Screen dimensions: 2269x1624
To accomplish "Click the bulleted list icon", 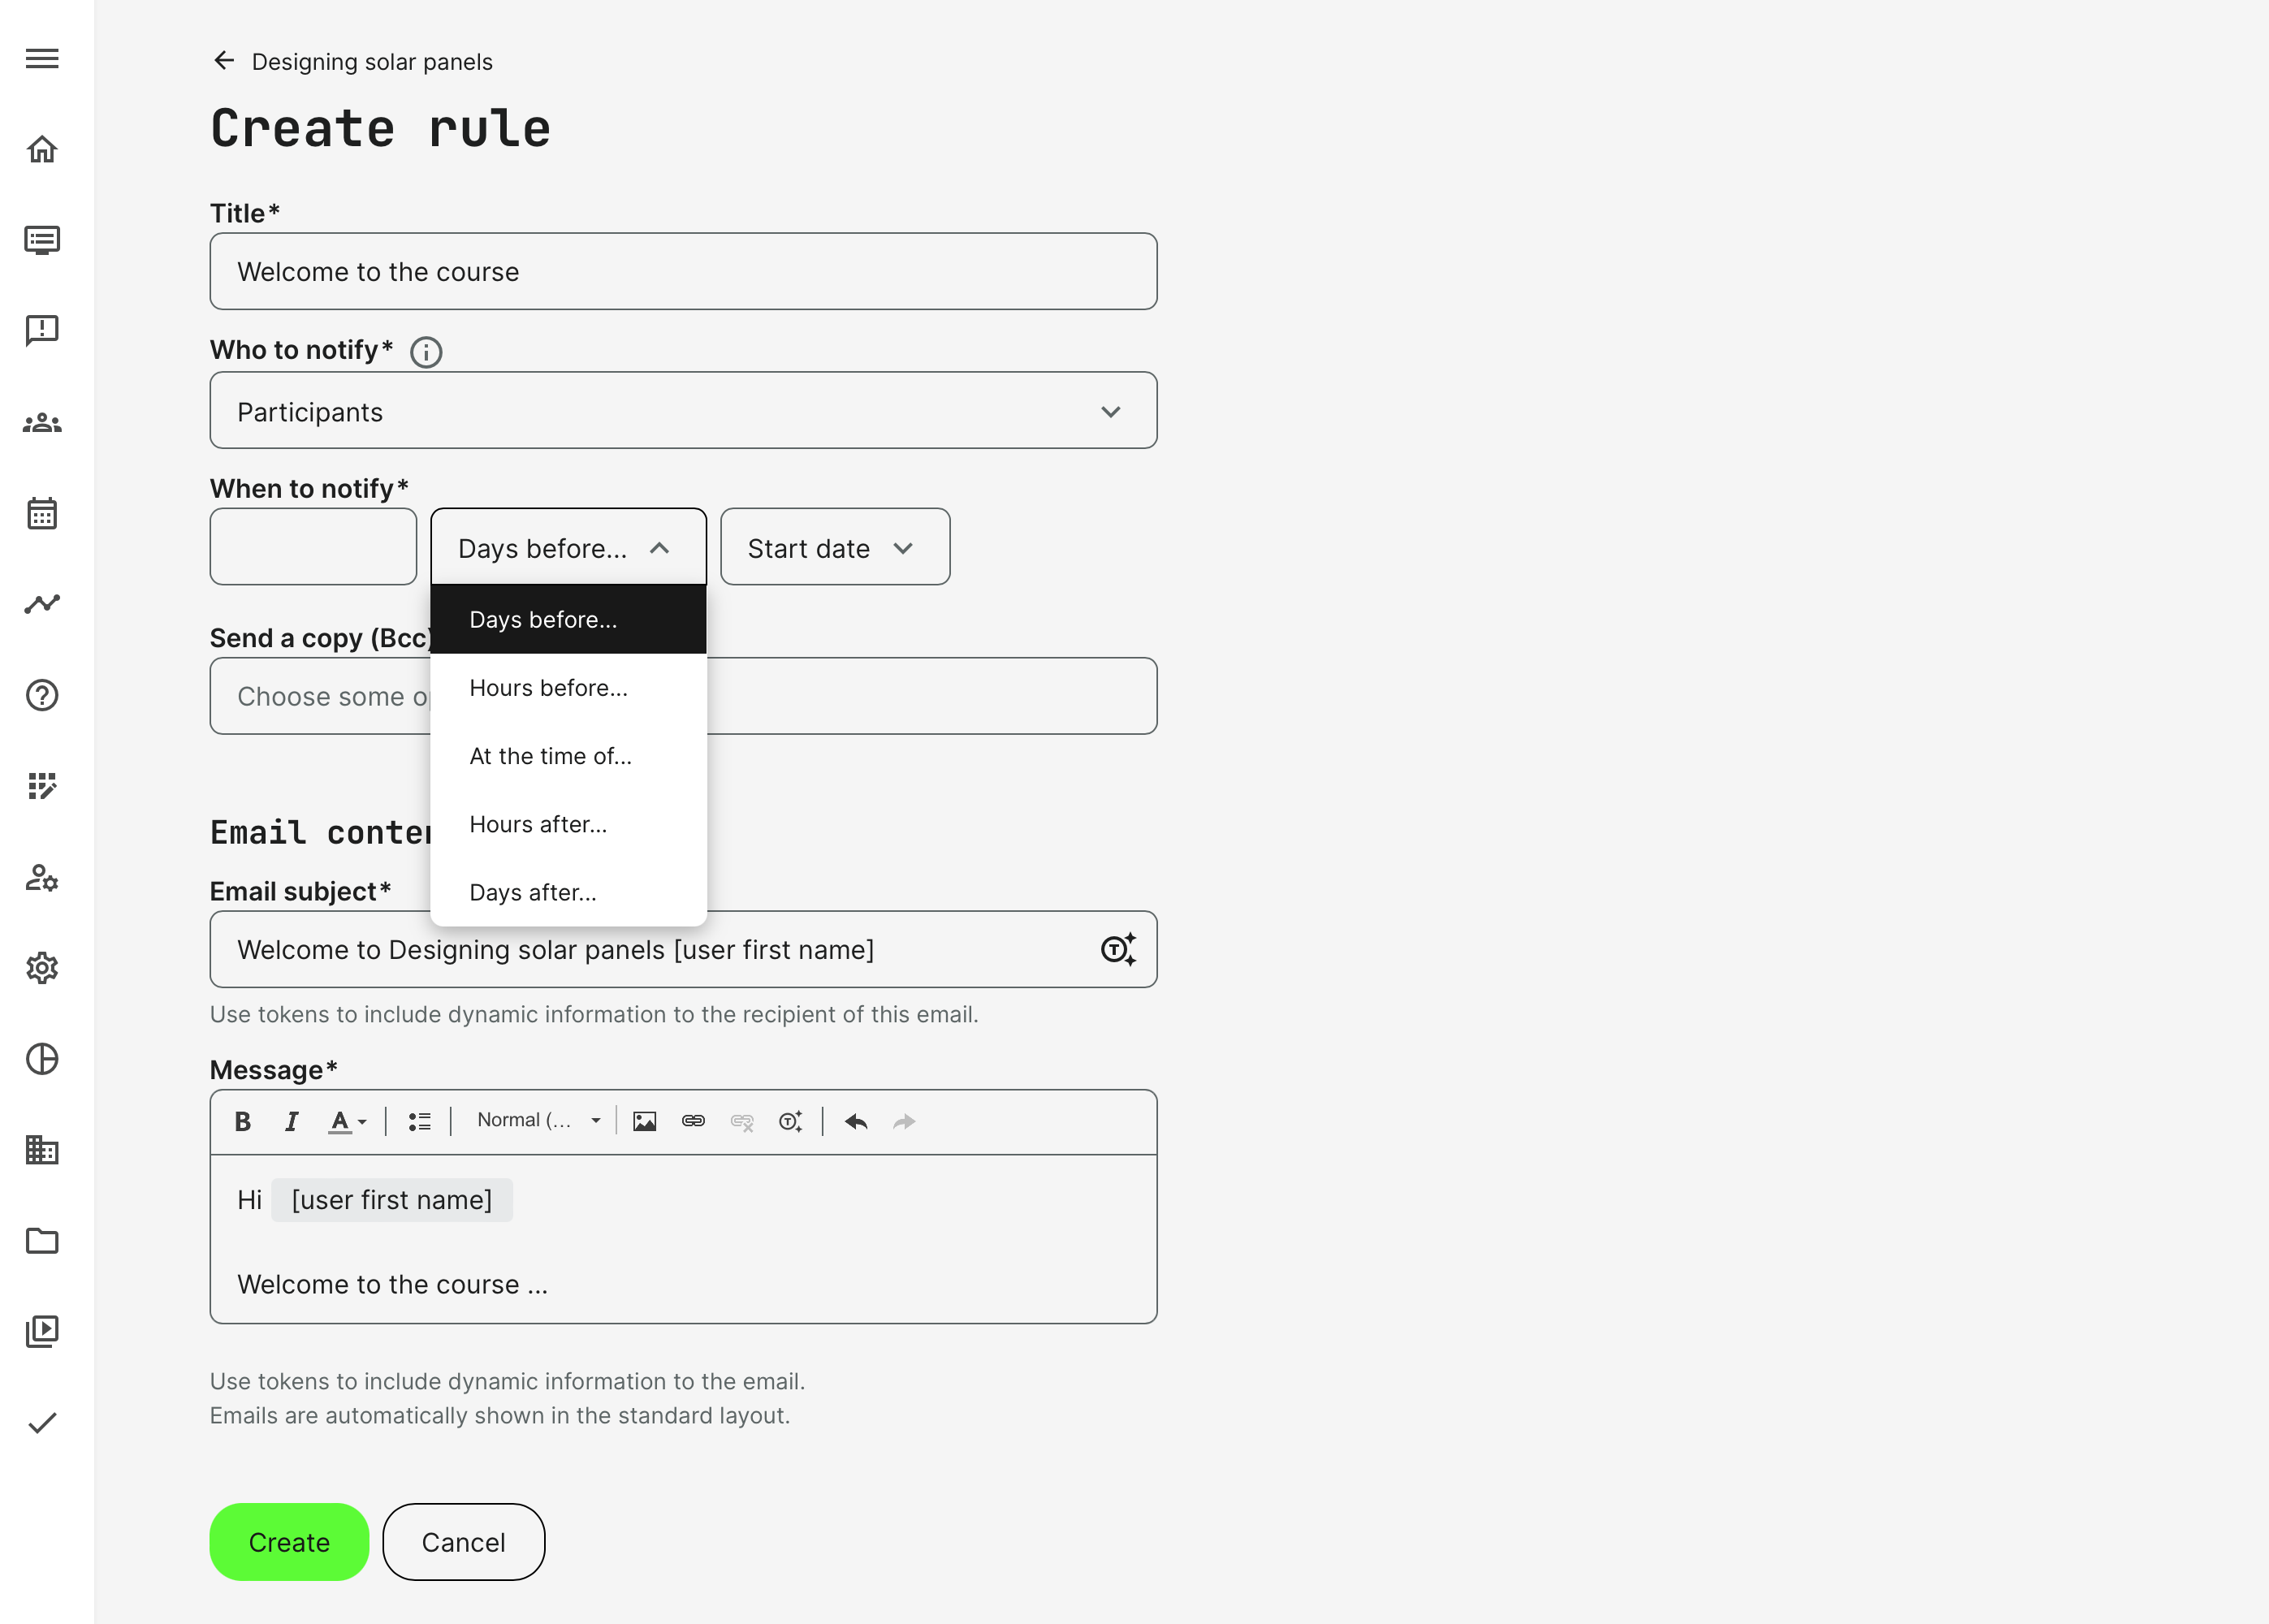I will 419,1121.
